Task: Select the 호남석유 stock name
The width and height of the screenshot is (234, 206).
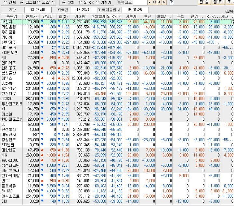Action: coord(9,89)
